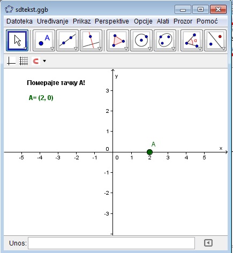Select the Perpendicular line tool
The image size is (233, 253).
click(x=91, y=41)
